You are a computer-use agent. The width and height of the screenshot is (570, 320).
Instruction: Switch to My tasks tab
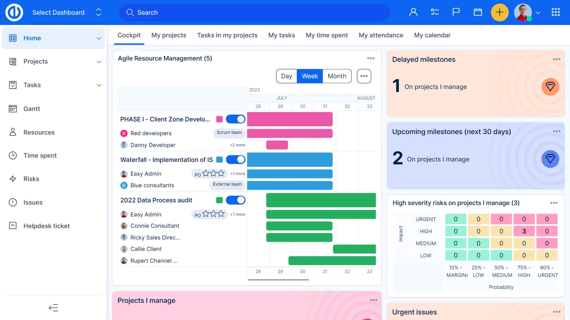(281, 35)
